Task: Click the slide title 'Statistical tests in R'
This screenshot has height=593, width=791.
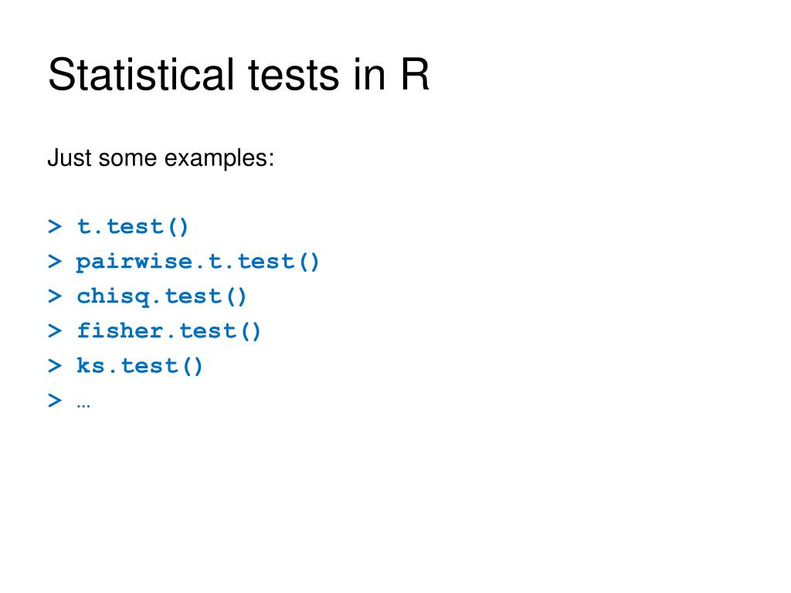Action: click(x=239, y=74)
